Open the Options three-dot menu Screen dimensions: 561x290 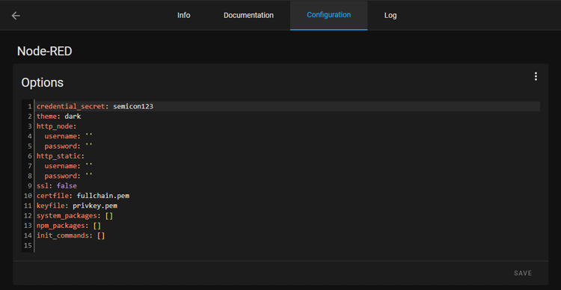[536, 76]
